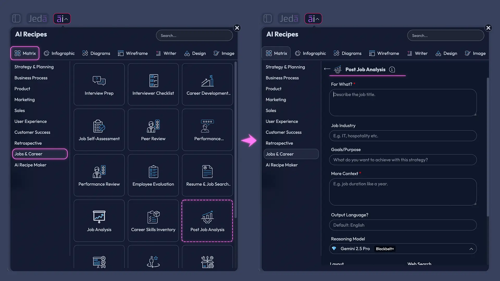
Task: Expand the Reasoning Model dropdown
Action: point(403,249)
